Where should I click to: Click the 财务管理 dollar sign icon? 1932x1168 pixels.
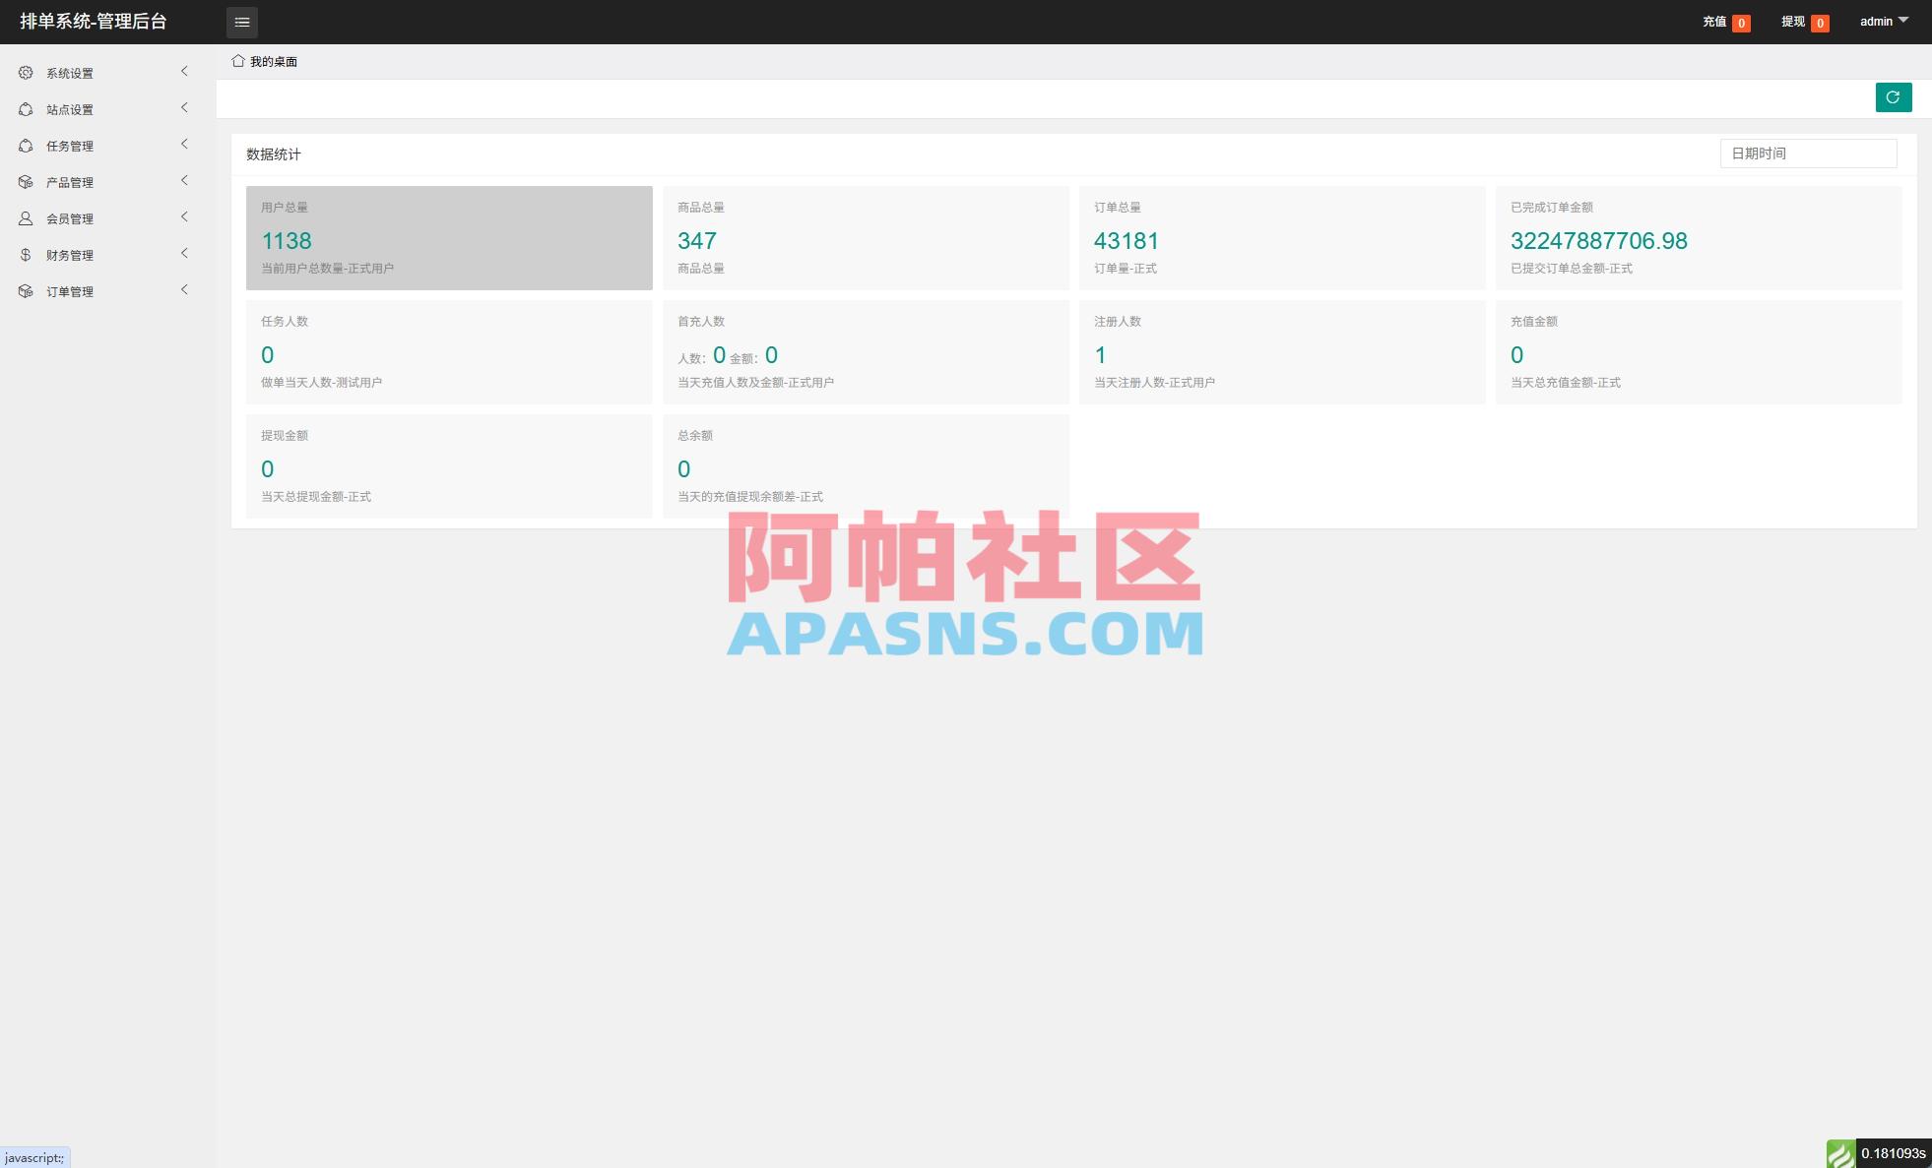25,254
